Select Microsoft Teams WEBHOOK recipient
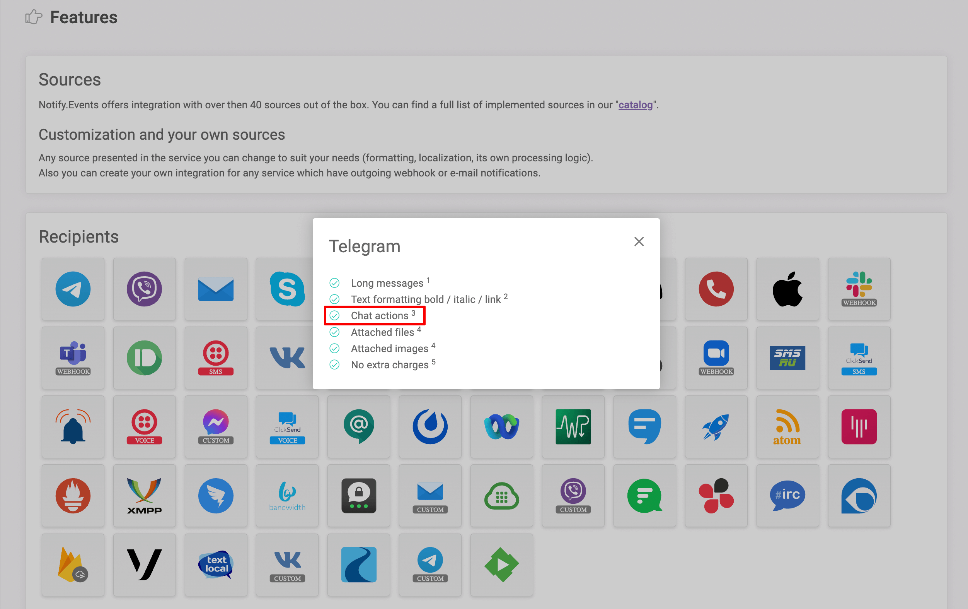968x609 pixels. tap(73, 358)
